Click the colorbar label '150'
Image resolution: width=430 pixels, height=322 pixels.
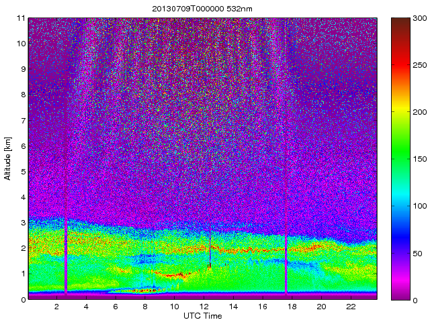(419, 159)
